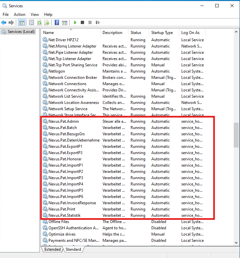Open the View menu
The height and width of the screenshot is (258, 240).
pyautogui.click(x=35, y=15)
